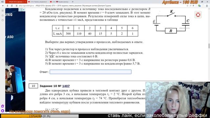Click the table cell with value 15

point(100,34)
